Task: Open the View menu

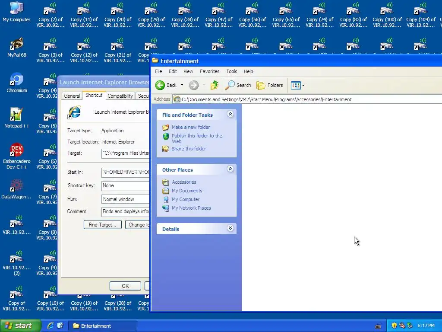Action: pos(188,71)
